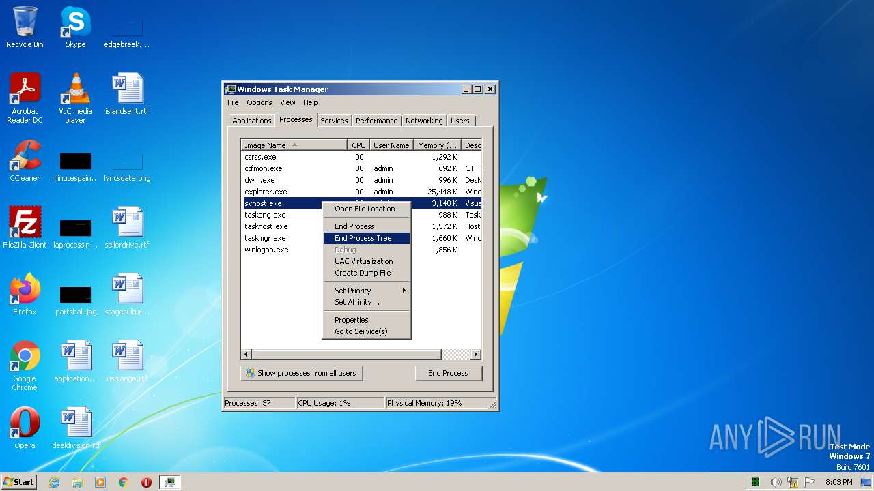
Task: Choose End Process in the context menu
Action: click(x=366, y=226)
